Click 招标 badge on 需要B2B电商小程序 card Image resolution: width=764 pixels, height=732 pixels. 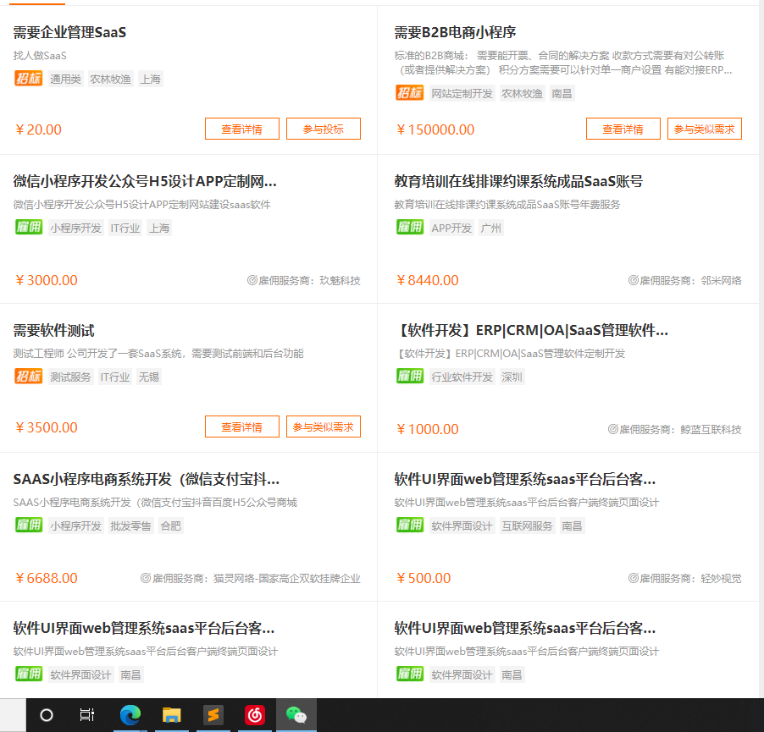pos(410,93)
